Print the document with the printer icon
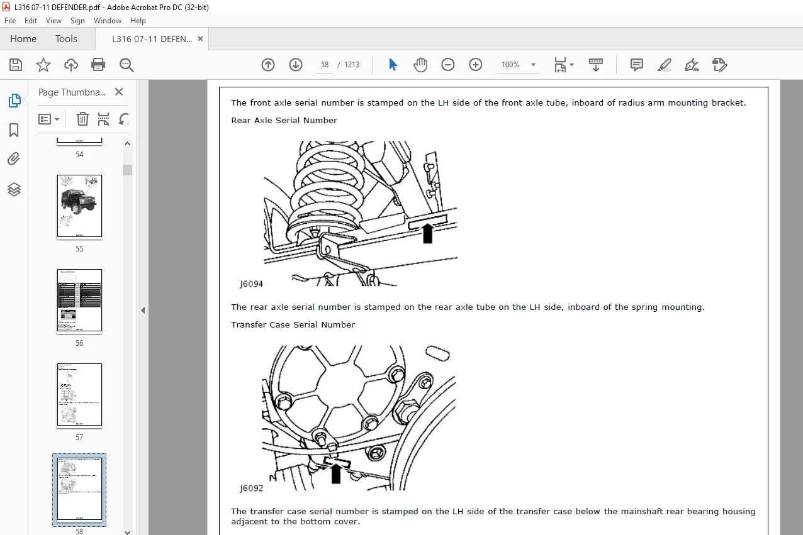 pyautogui.click(x=98, y=65)
